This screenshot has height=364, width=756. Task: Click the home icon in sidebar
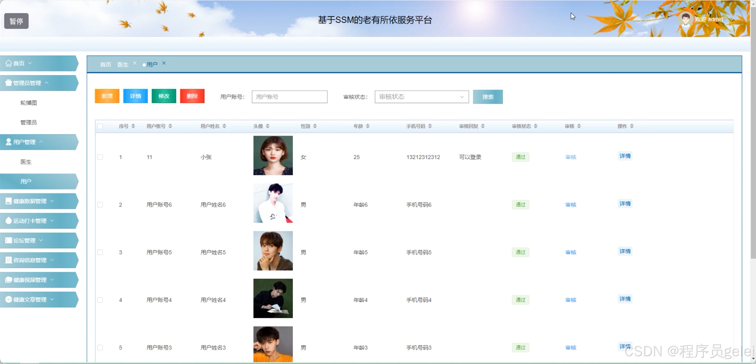(x=8, y=63)
